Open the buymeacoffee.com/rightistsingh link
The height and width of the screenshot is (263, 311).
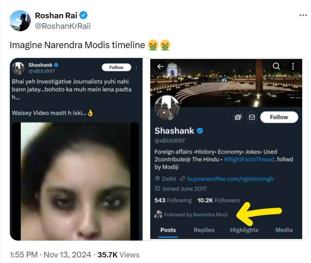tap(230, 179)
